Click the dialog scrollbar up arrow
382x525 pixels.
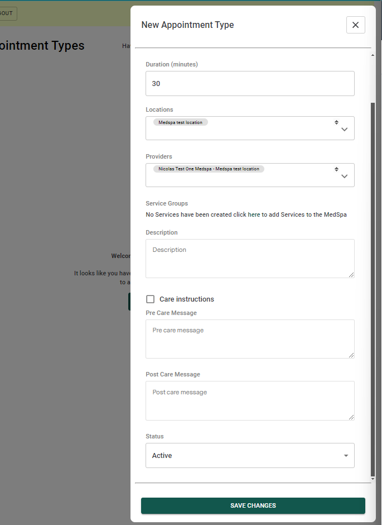(373, 55)
